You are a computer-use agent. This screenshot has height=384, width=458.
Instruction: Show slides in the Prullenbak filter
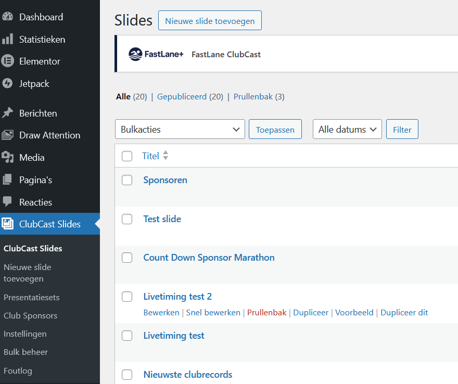(x=253, y=97)
